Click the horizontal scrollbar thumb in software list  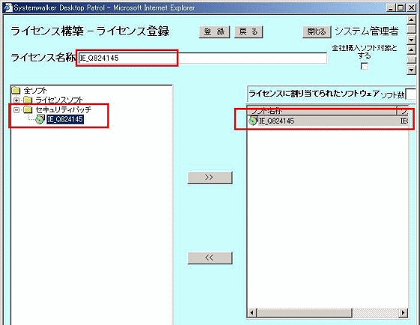(304, 312)
